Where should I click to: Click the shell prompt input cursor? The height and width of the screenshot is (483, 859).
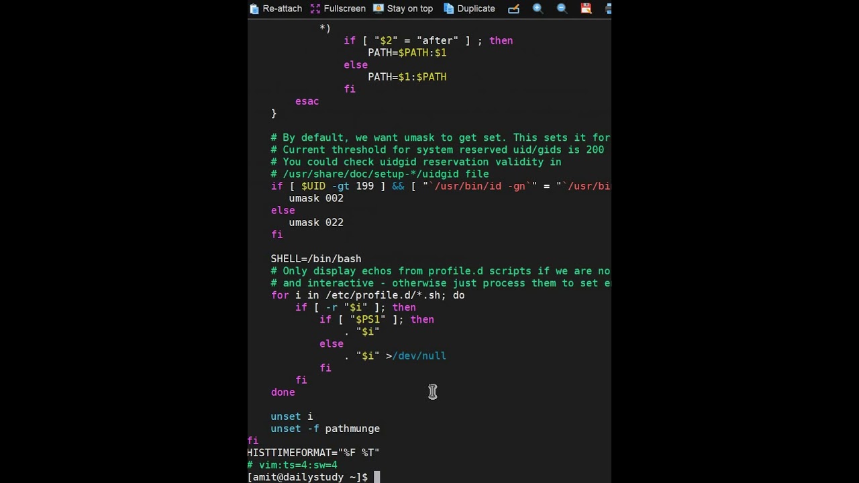coord(377,477)
